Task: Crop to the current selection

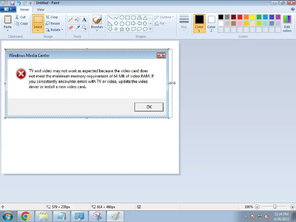Action: click(x=52, y=17)
